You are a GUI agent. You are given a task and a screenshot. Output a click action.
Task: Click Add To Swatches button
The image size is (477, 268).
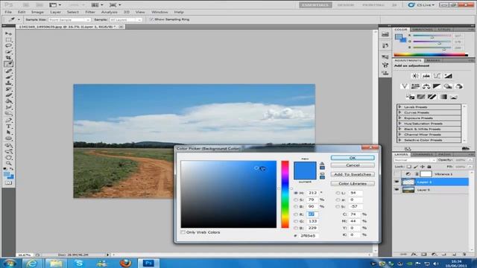tap(353, 174)
